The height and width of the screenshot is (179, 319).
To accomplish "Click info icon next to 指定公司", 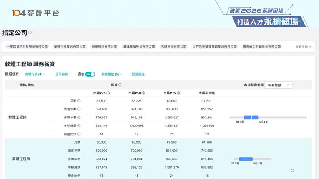I will [x=30, y=33].
